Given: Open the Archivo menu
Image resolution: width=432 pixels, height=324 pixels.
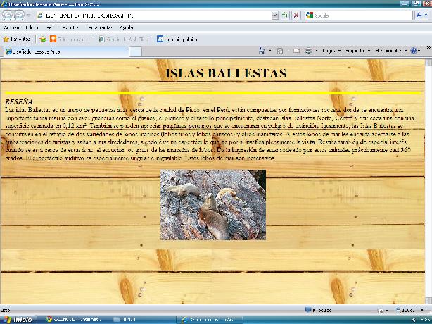Looking at the screenshot, I should click(x=12, y=27).
